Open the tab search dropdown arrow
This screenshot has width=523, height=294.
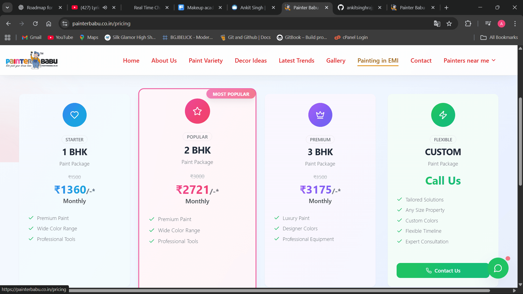7,8
